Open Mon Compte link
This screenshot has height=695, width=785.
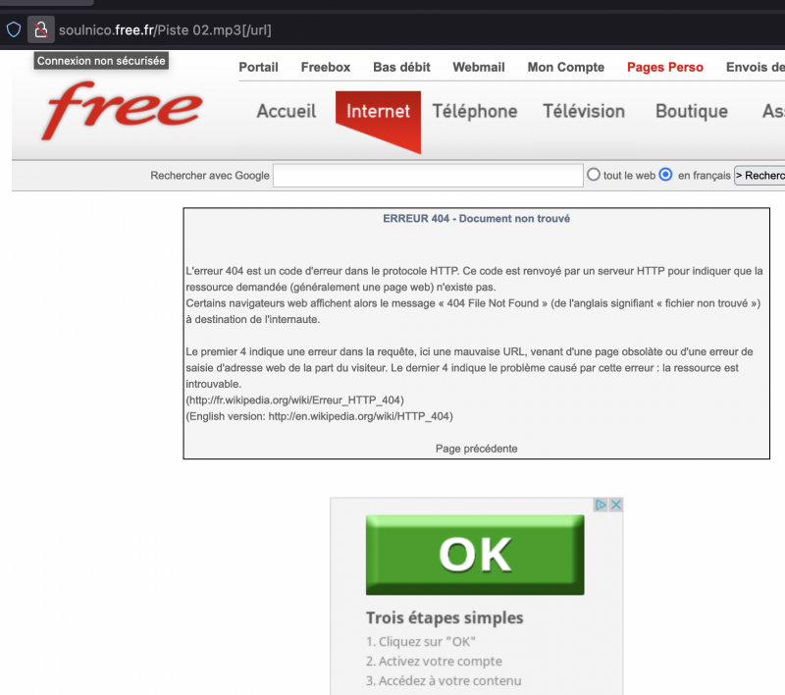566,68
